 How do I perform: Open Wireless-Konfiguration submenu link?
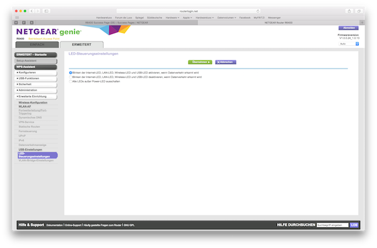(x=33, y=103)
